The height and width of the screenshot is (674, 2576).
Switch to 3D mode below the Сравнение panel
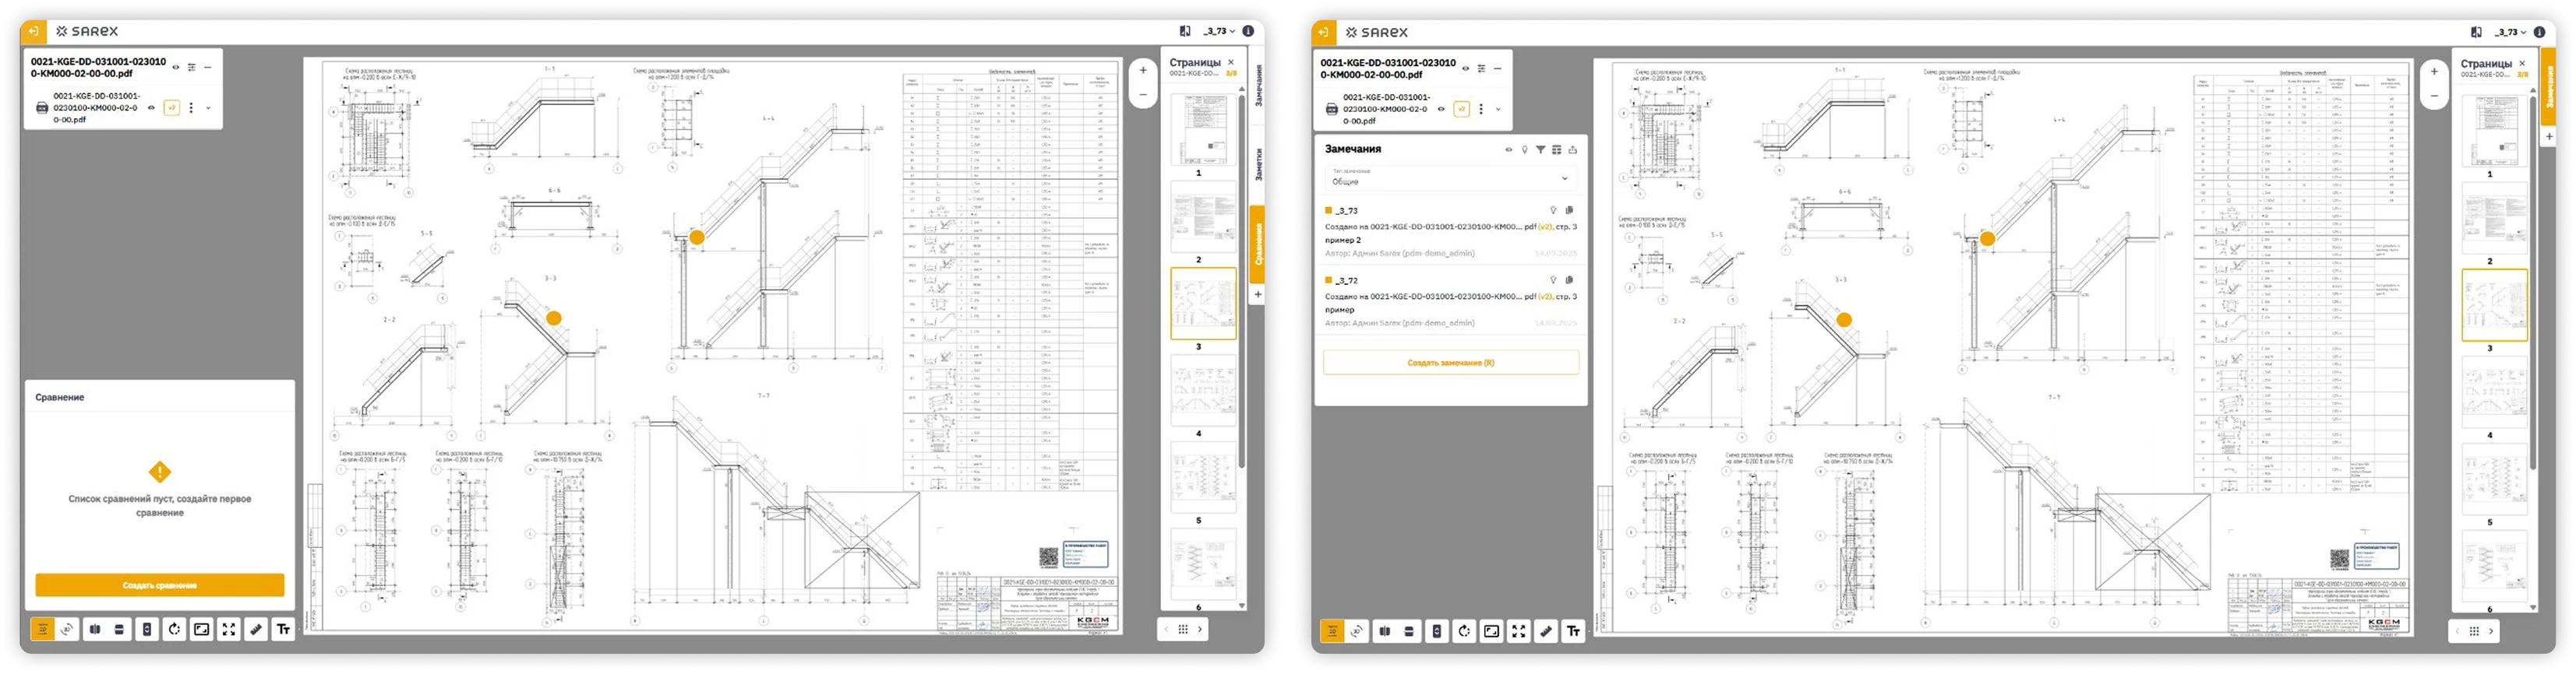(67, 629)
